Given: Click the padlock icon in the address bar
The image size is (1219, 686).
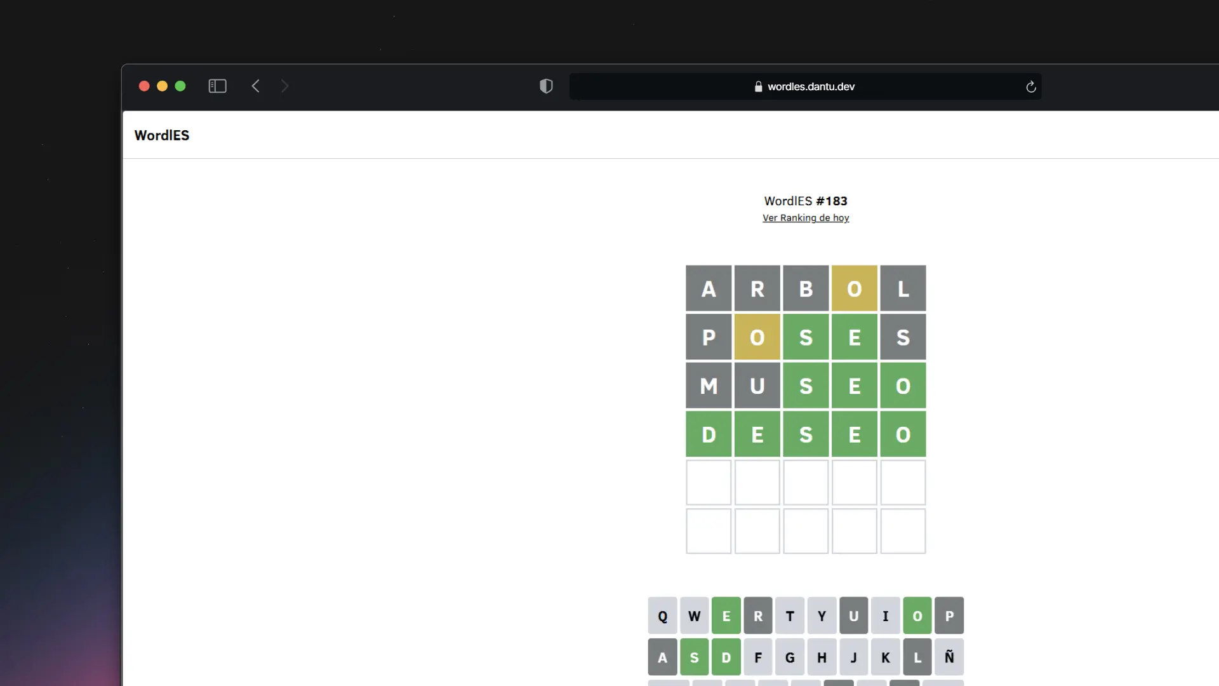Looking at the screenshot, I should pos(757,86).
